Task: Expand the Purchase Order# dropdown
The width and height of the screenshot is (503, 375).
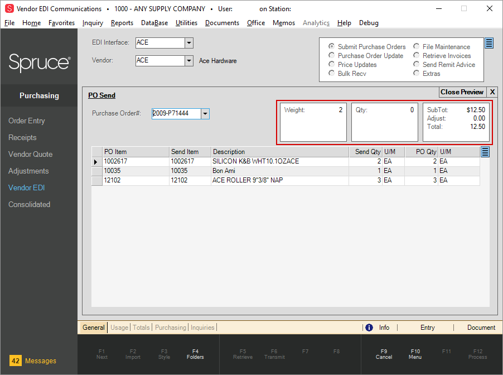Action: (x=205, y=114)
